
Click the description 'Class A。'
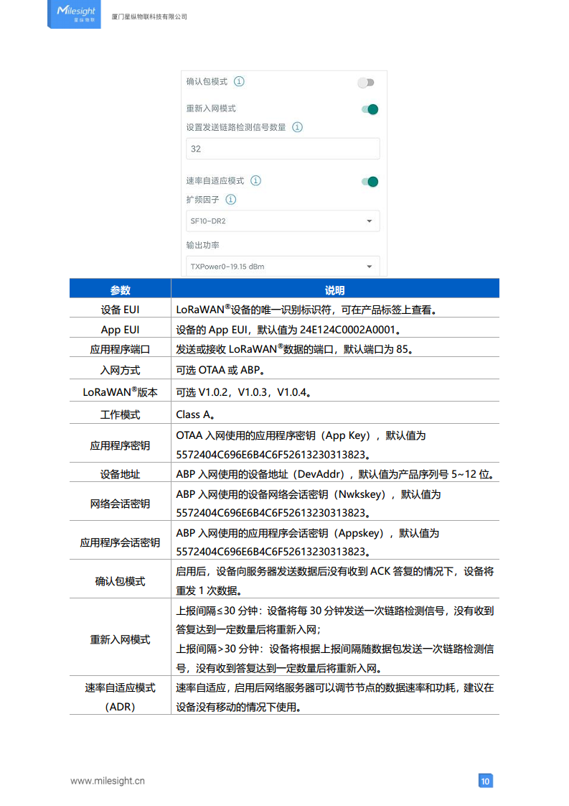pyautogui.click(x=195, y=414)
